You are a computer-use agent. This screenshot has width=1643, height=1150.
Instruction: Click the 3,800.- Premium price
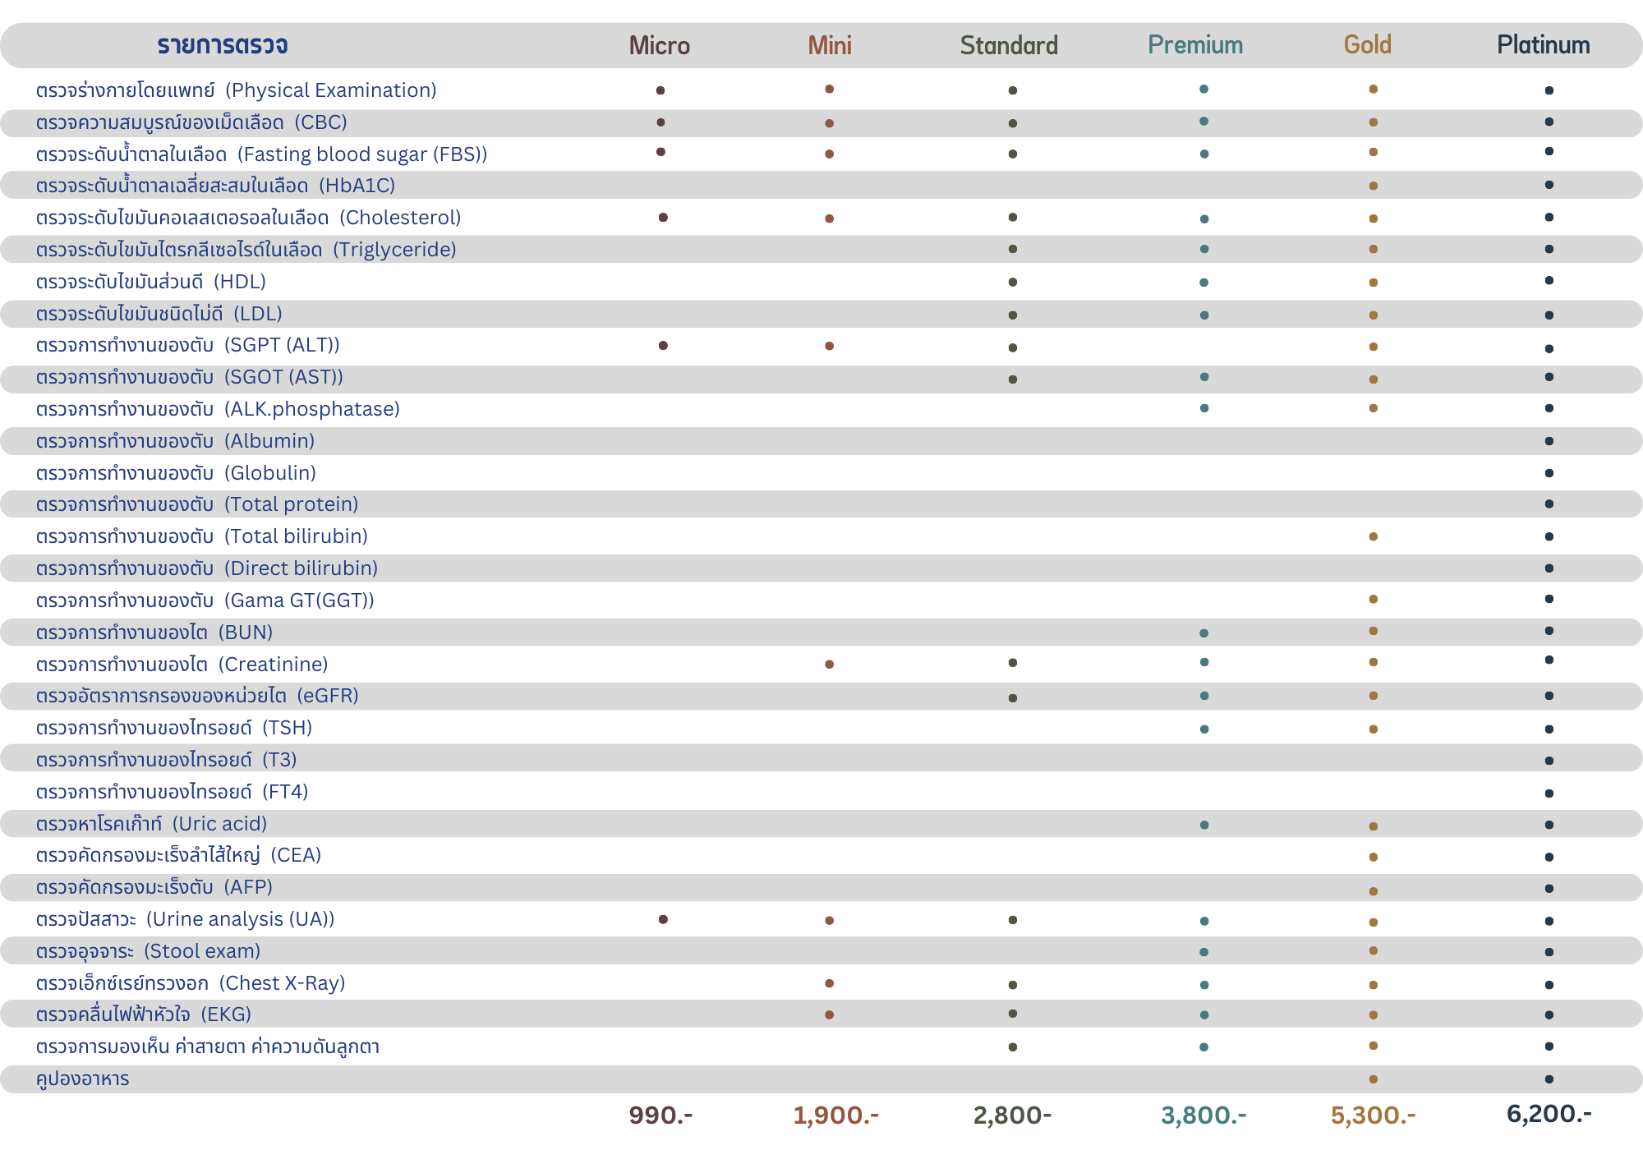pos(1203,1115)
